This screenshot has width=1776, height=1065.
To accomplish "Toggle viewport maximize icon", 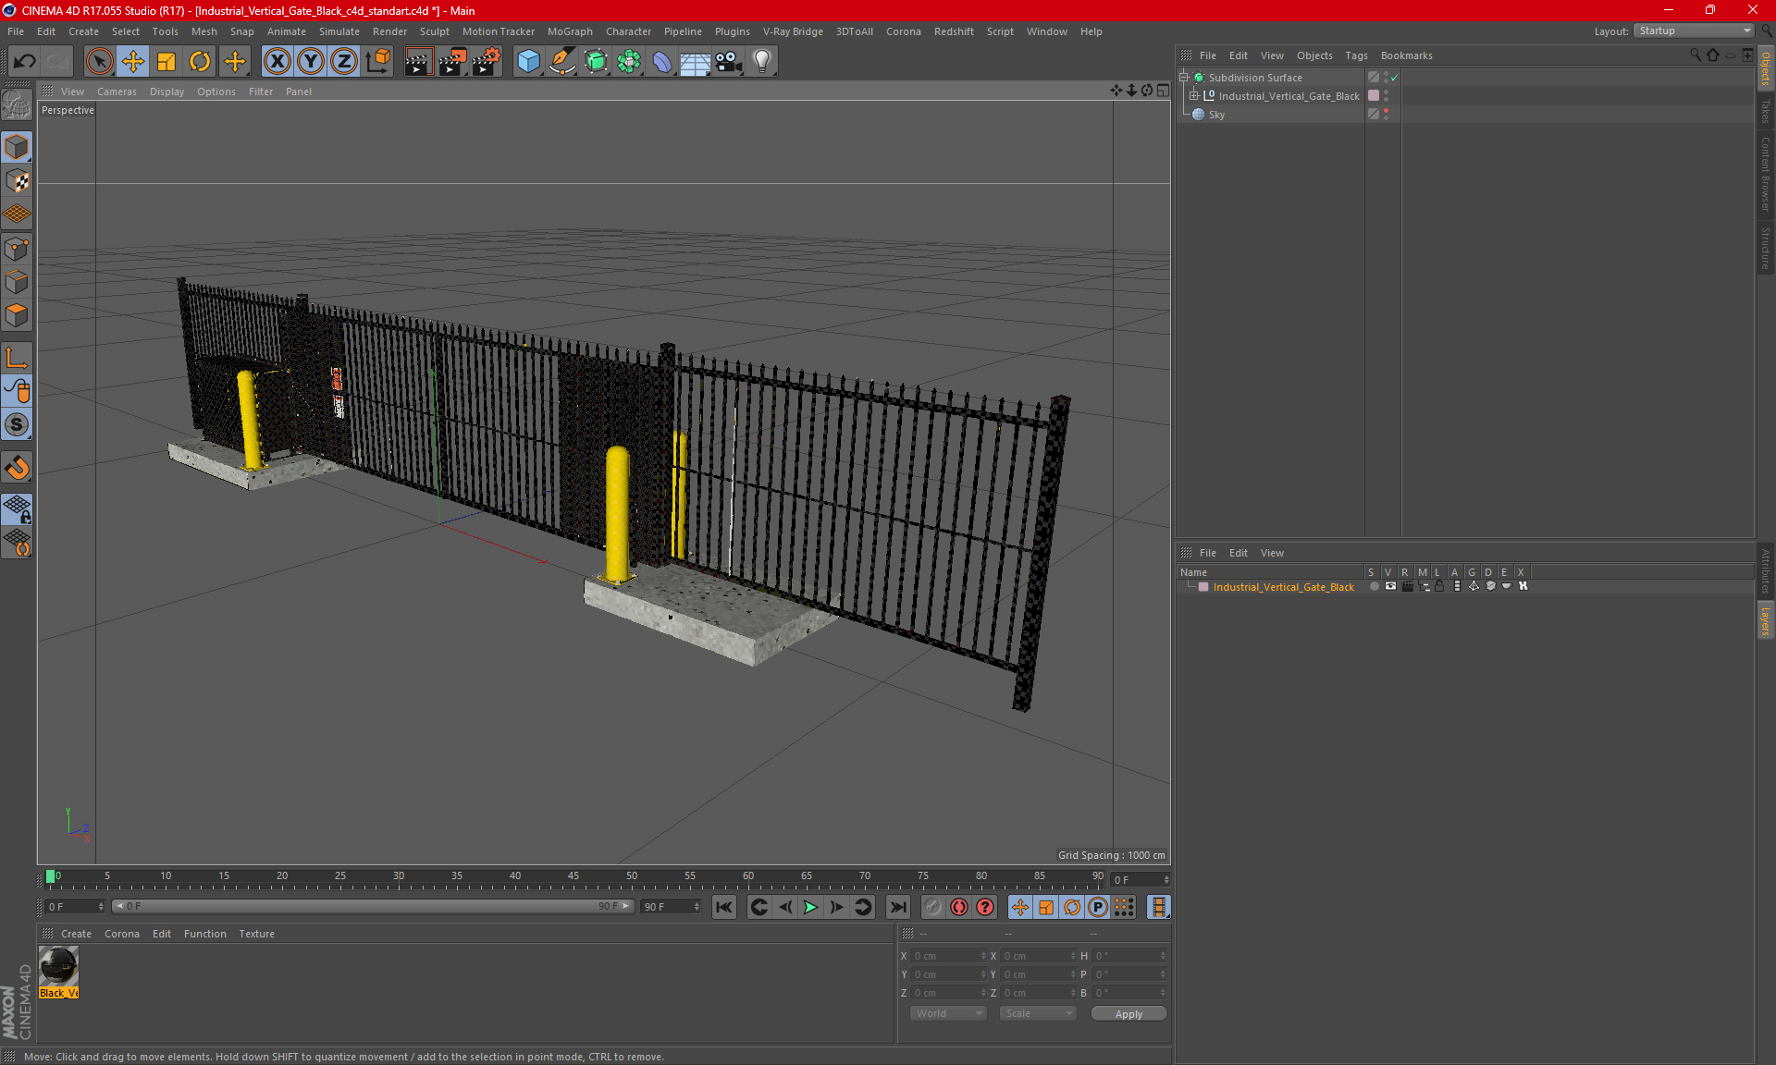I will pos(1163,91).
